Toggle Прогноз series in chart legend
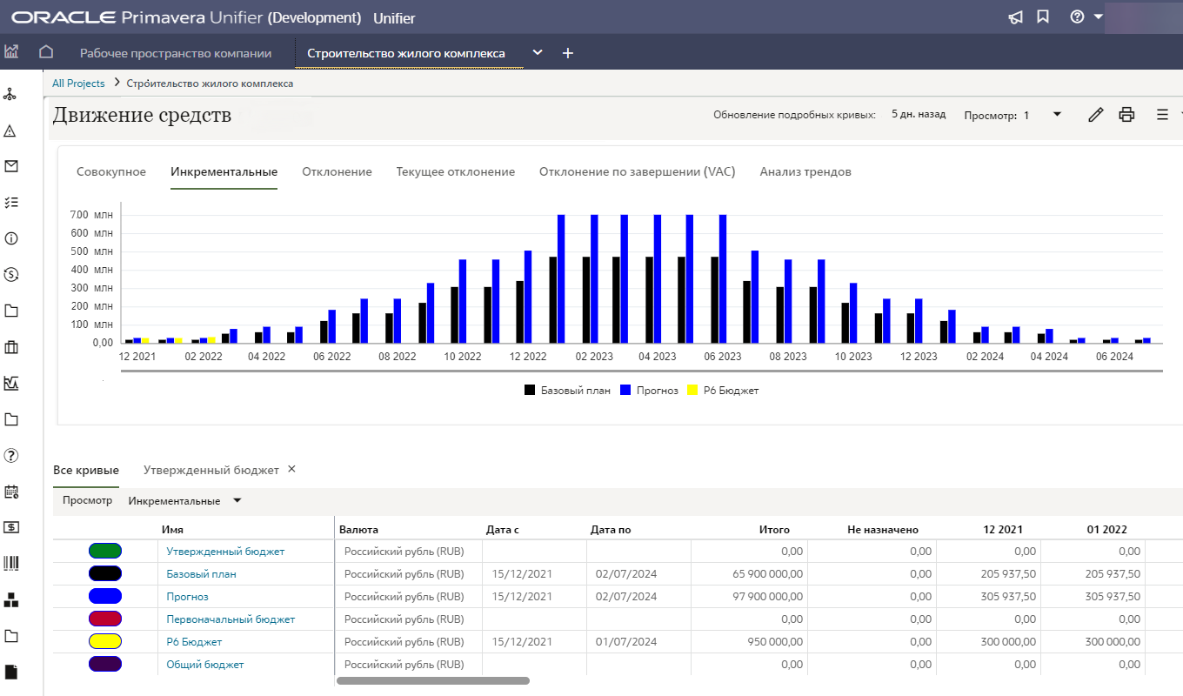The image size is (1183, 696). pos(649,391)
